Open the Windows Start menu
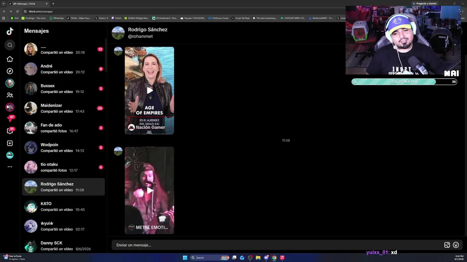 185,258
